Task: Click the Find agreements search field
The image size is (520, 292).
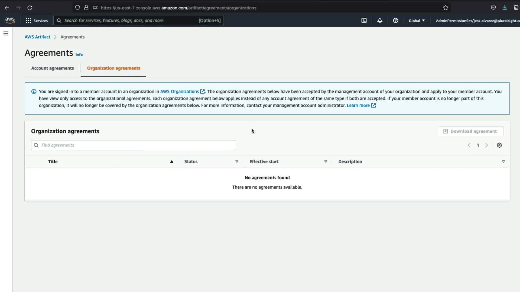Action: click(134, 145)
